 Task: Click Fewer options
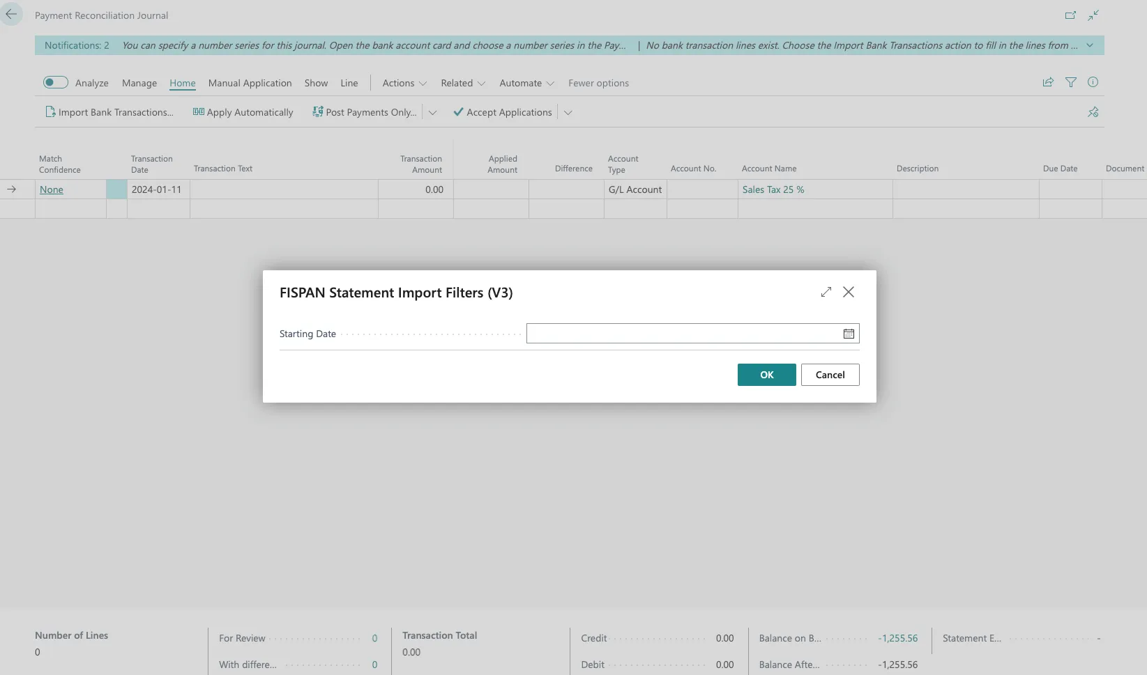point(598,83)
